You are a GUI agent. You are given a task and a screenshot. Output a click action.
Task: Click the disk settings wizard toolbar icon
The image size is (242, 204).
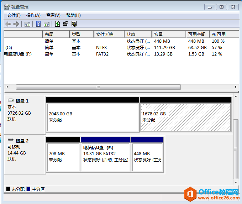pyautogui.click(x=74, y=24)
